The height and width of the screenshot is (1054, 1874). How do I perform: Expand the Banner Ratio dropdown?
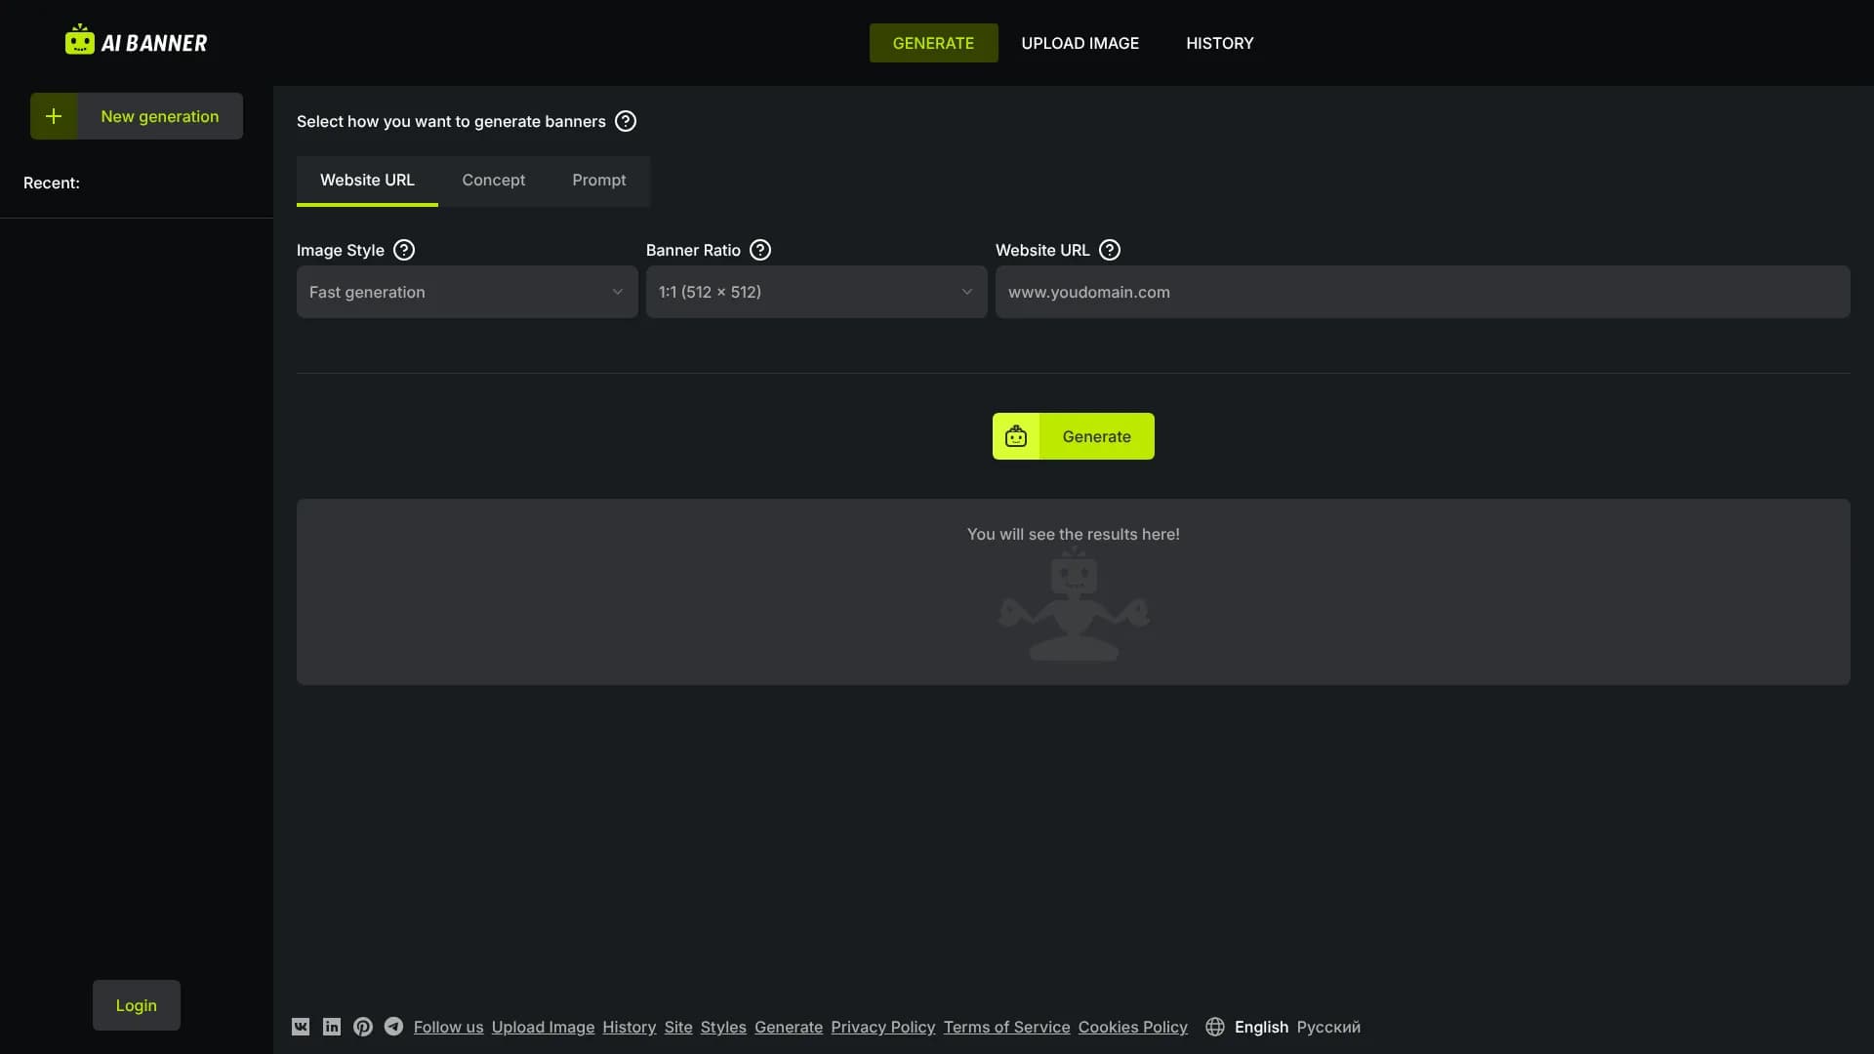tap(816, 292)
